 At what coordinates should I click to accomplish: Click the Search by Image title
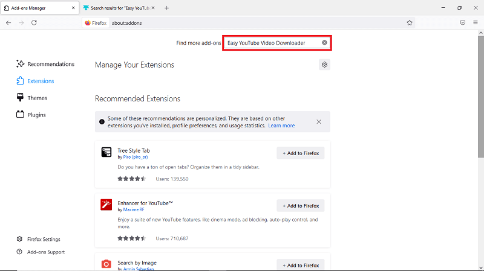coord(137,263)
